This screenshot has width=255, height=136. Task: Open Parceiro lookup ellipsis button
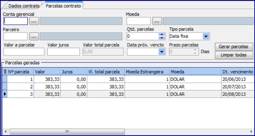click(34, 36)
